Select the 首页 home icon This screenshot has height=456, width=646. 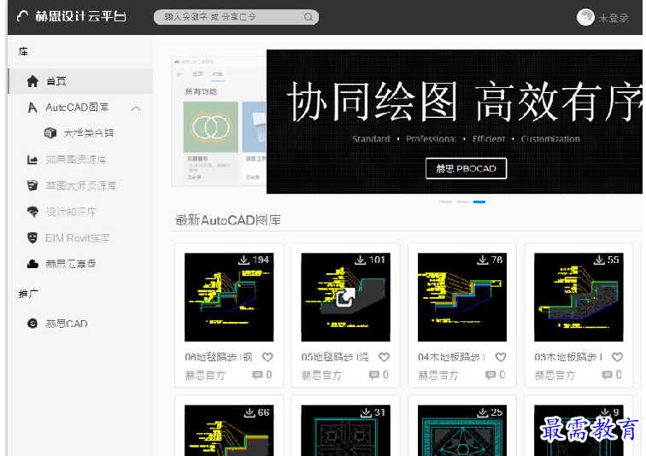[x=32, y=81]
